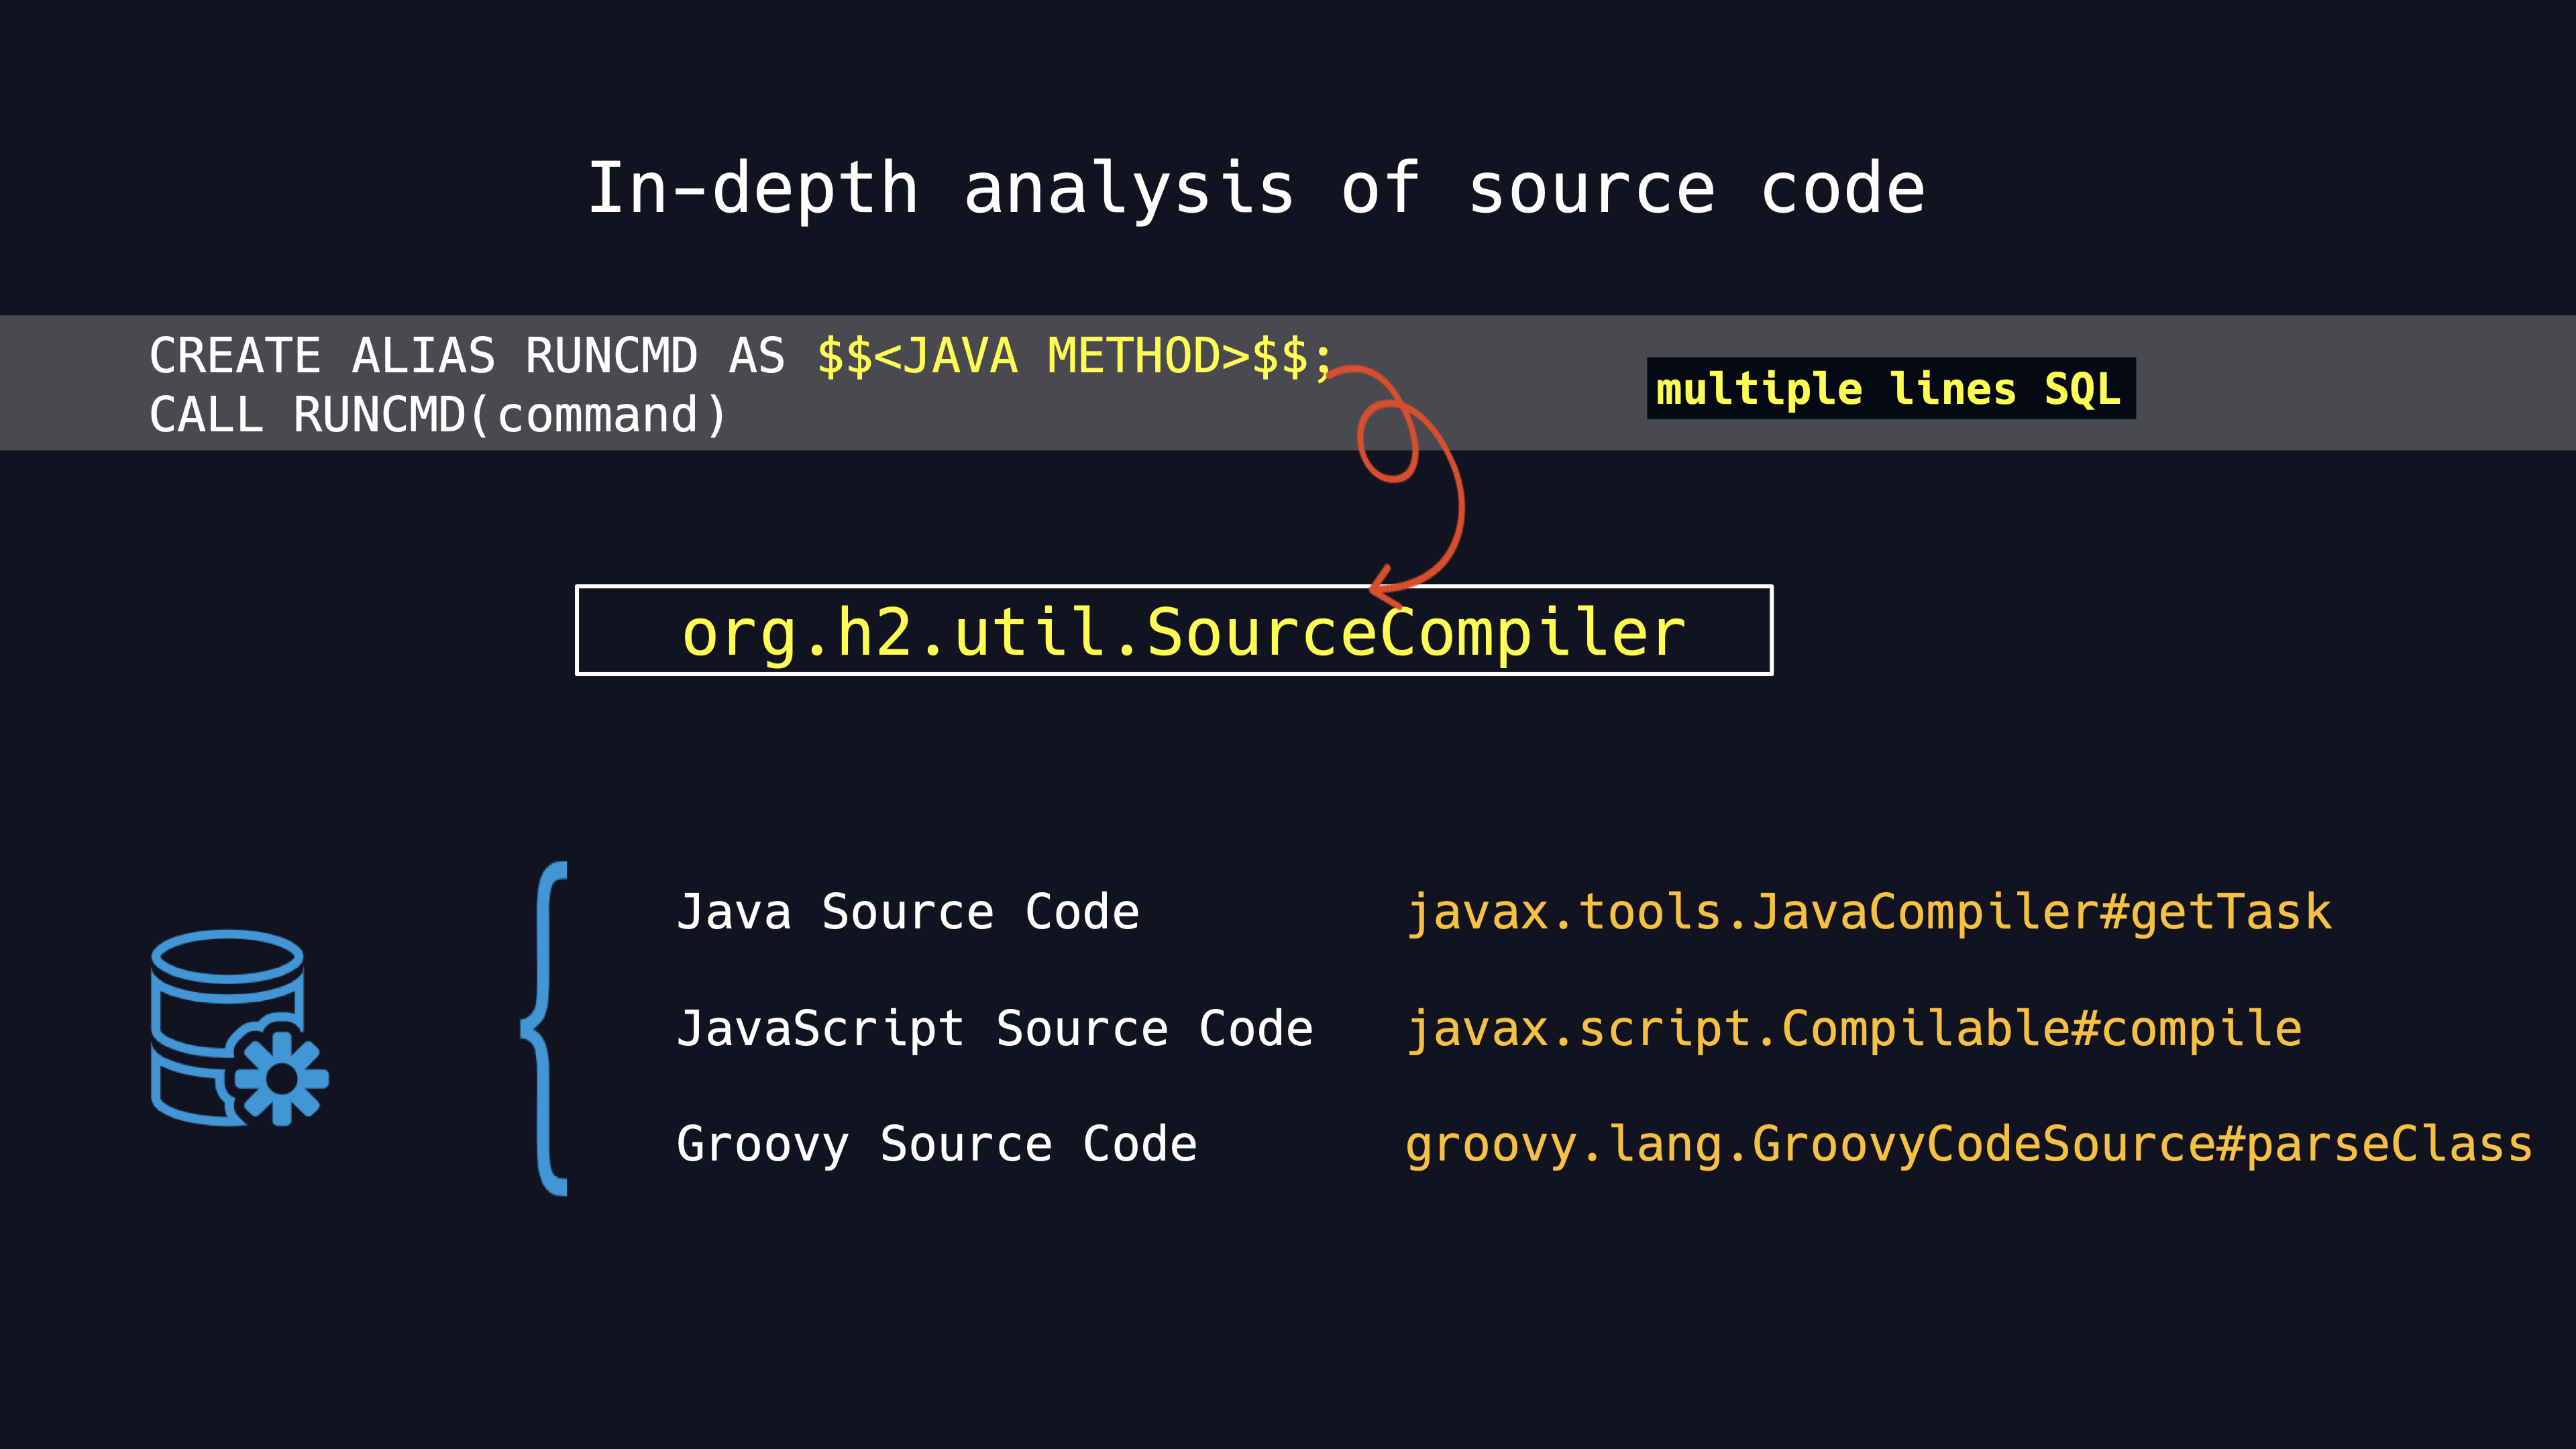The height and width of the screenshot is (1449, 2576).
Task: Click the 'JavaScript Source Code' text
Action: (x=994, y=1029)
